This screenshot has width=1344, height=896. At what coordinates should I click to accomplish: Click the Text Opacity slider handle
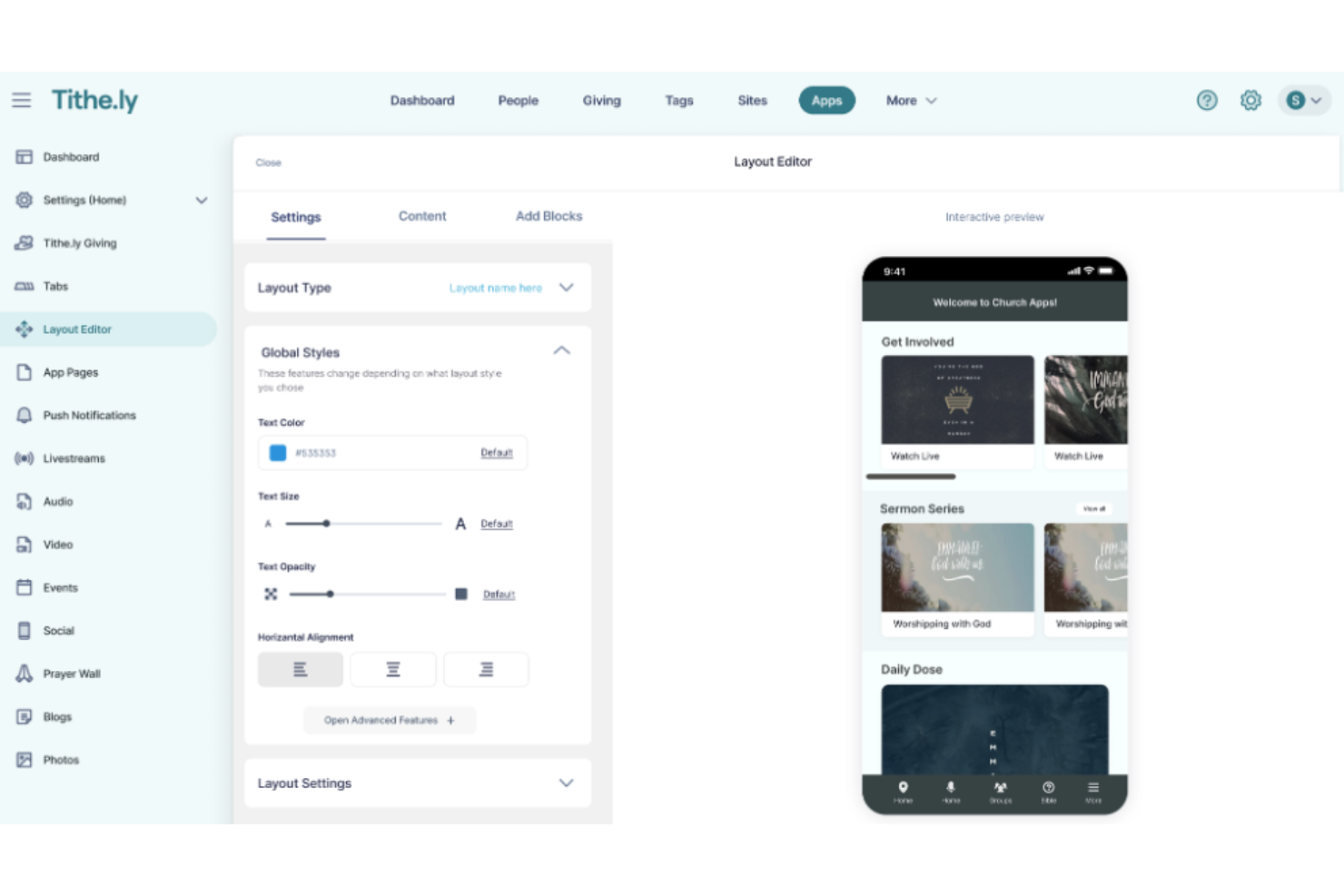tap(330, 594)
